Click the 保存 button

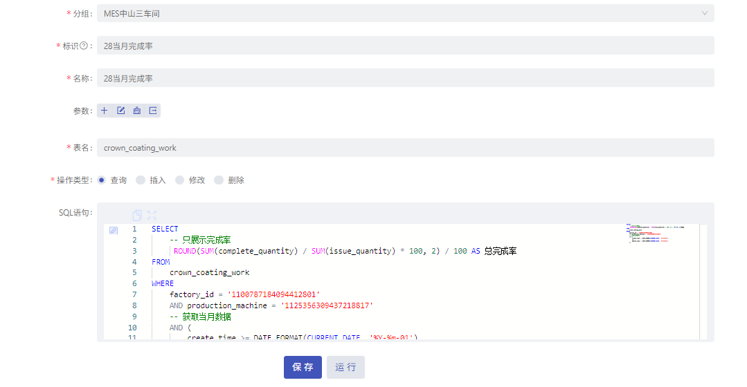click(303, 367)
